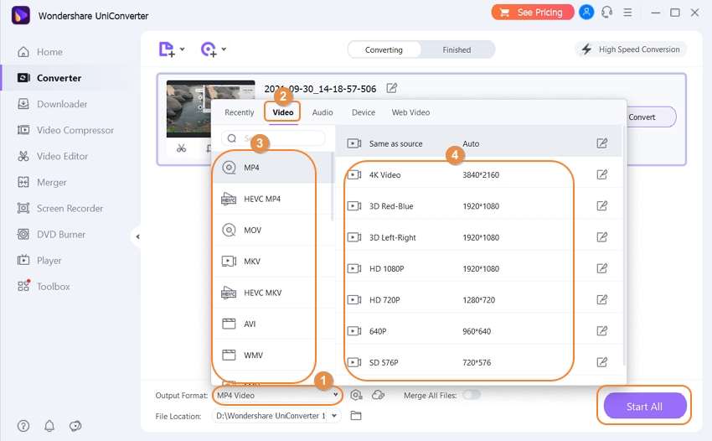Choose the 3D Left-Right preset
This screenshot has height=441, width=712.
(x=479, y=237)
